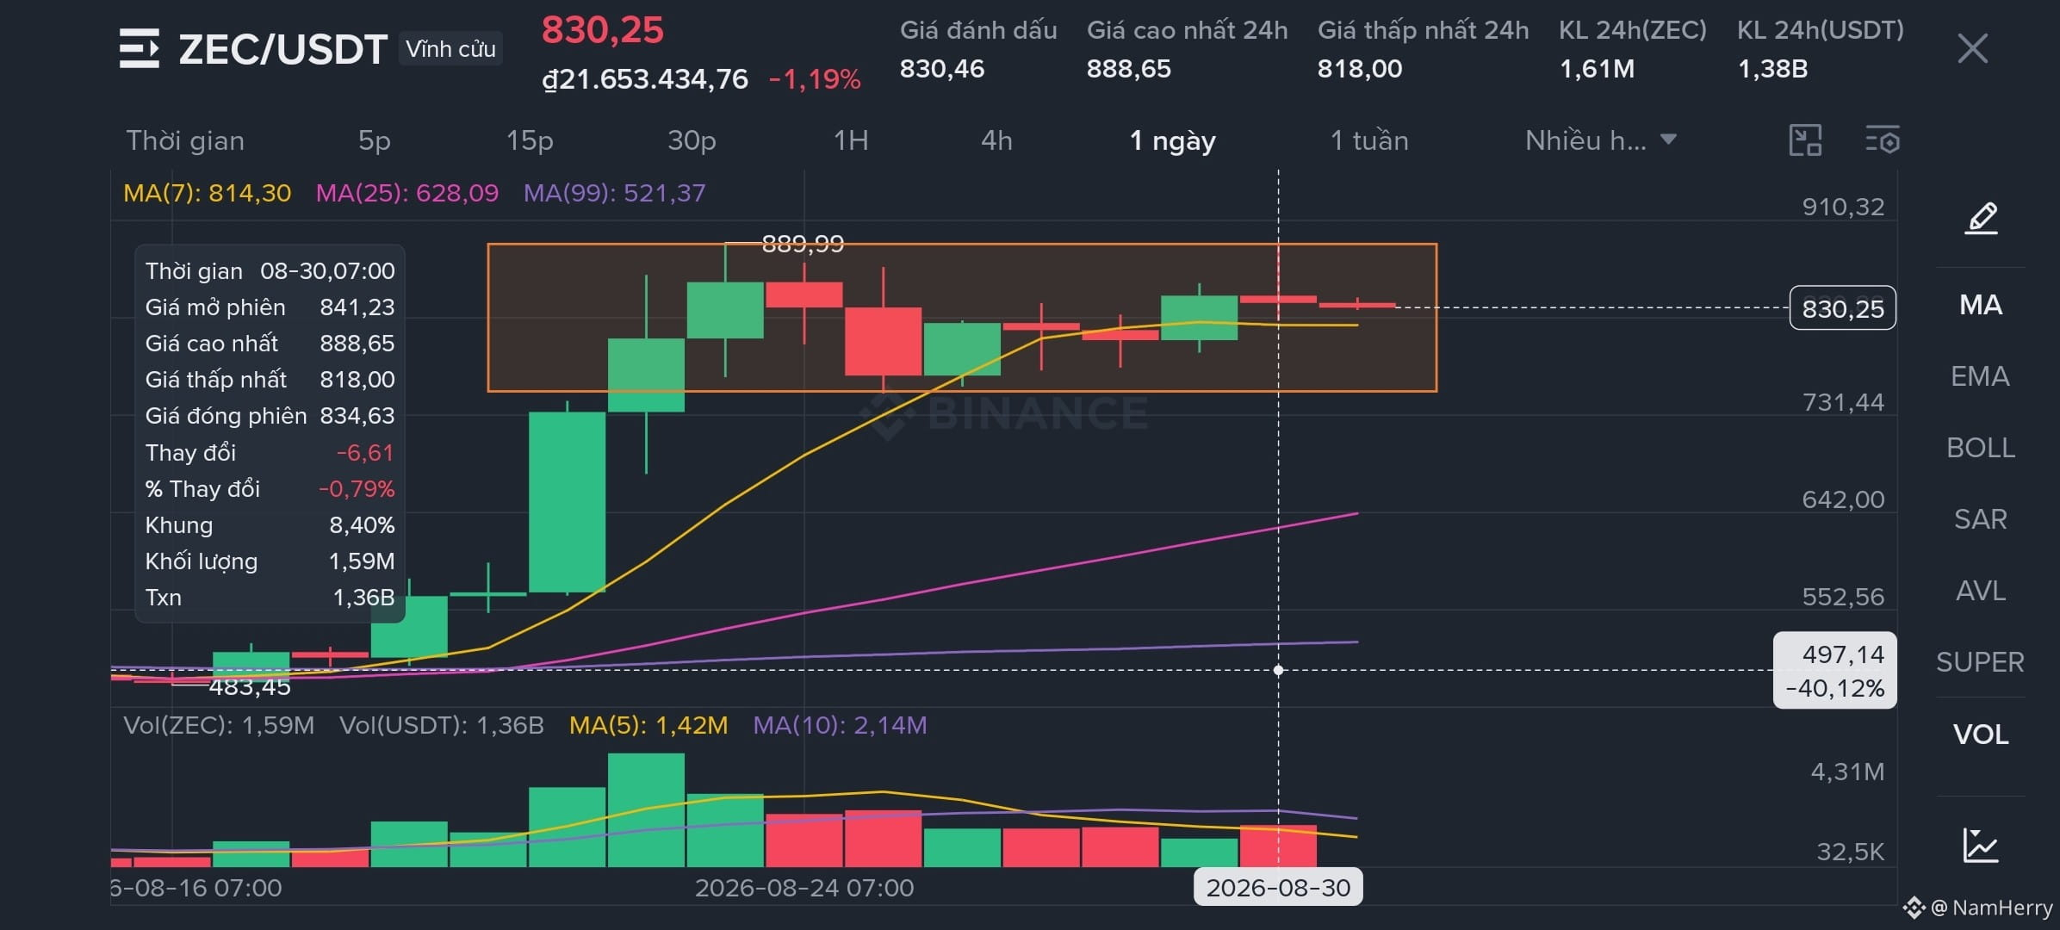Toggle the EMA indicator
The image size is (2060, 930).
pyautogui.click(x=1981, y=376)
